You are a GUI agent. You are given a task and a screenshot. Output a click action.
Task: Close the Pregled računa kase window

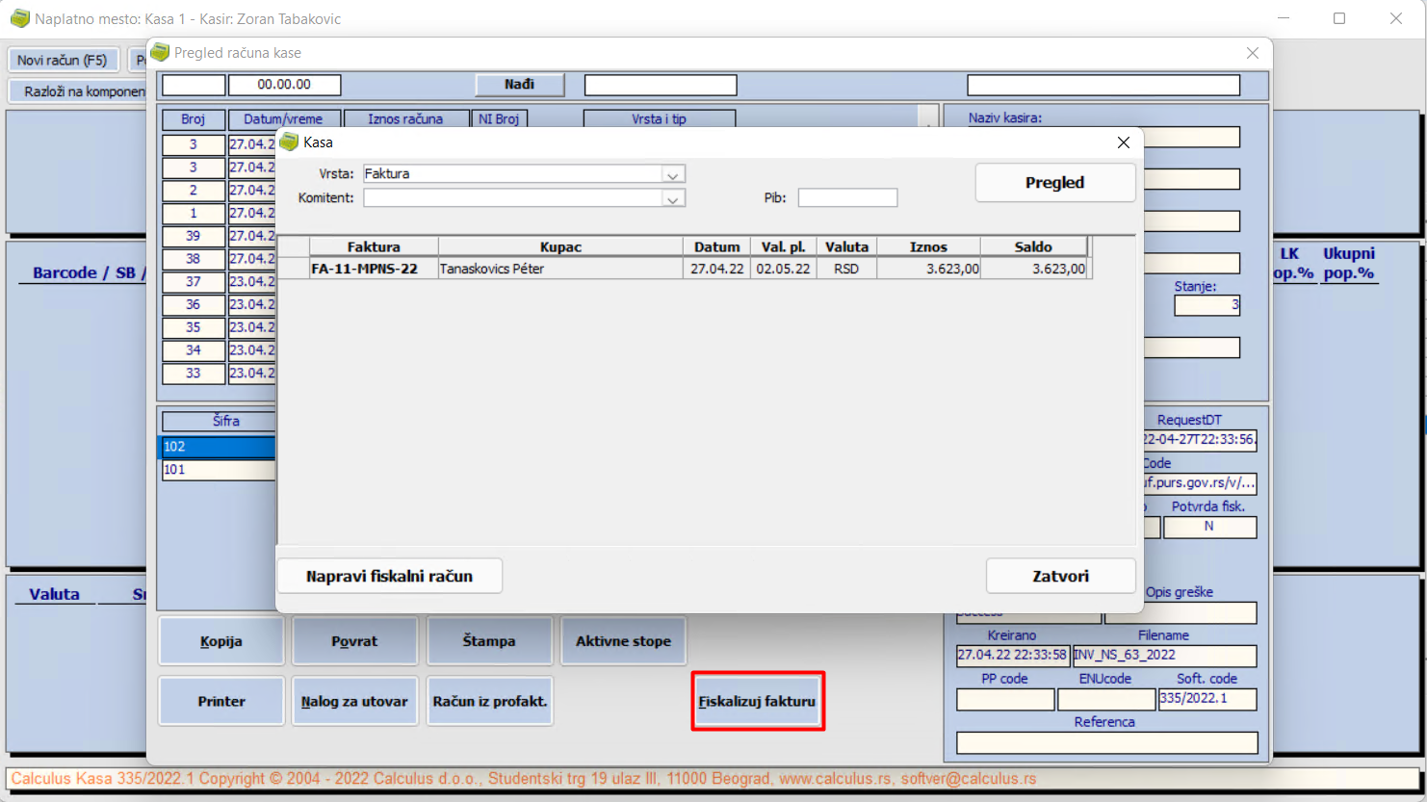1252,53
